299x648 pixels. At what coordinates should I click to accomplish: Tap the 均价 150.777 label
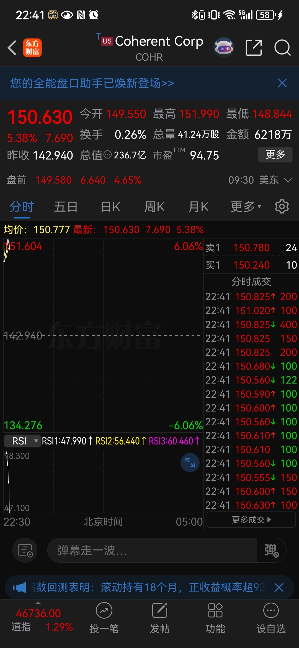[37, 230]
